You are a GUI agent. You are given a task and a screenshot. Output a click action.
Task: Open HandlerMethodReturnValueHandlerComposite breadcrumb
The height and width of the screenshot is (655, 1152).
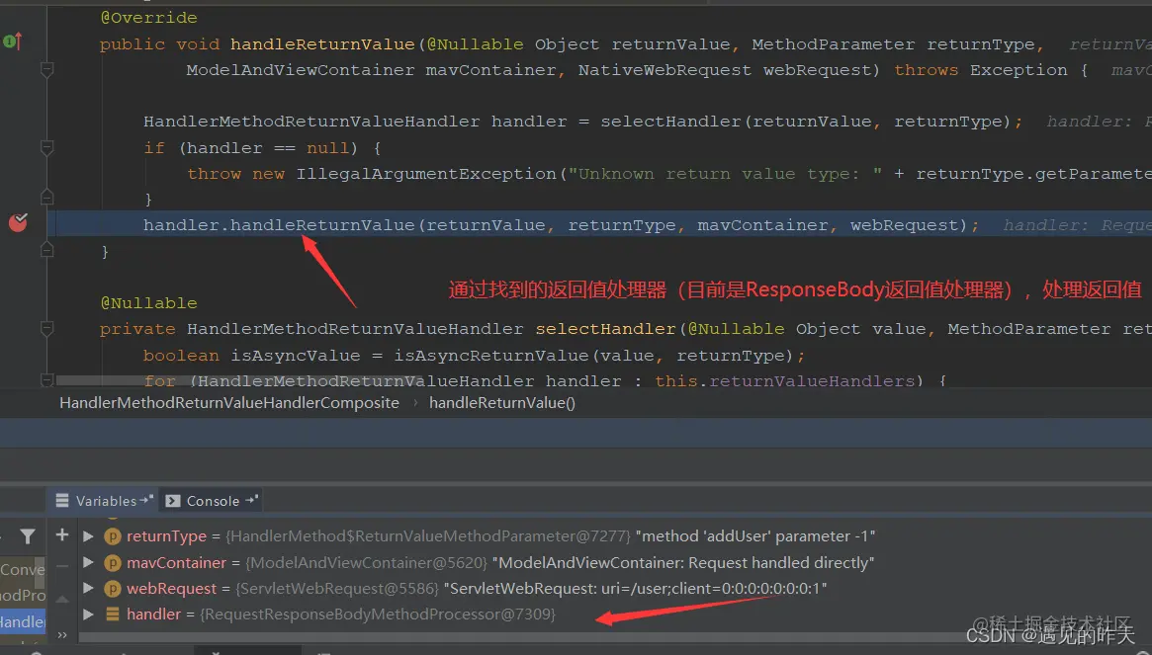coord(229,402)
